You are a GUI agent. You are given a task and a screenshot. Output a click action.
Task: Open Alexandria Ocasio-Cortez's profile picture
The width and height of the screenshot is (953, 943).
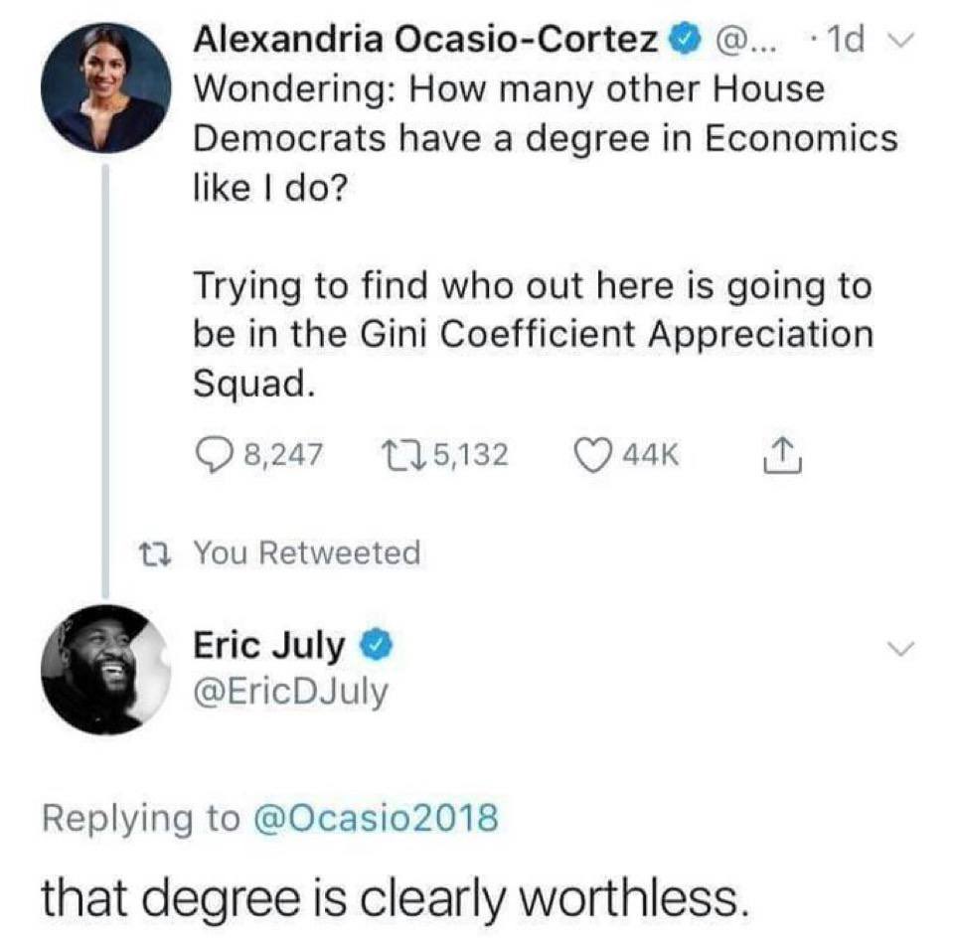point(103,87)
